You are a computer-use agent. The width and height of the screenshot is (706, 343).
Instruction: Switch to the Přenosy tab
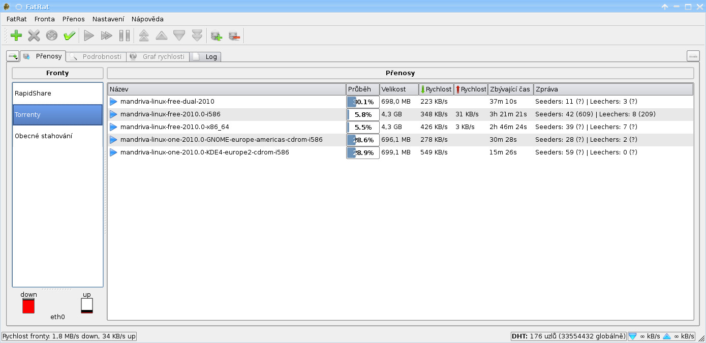point(43,56)
